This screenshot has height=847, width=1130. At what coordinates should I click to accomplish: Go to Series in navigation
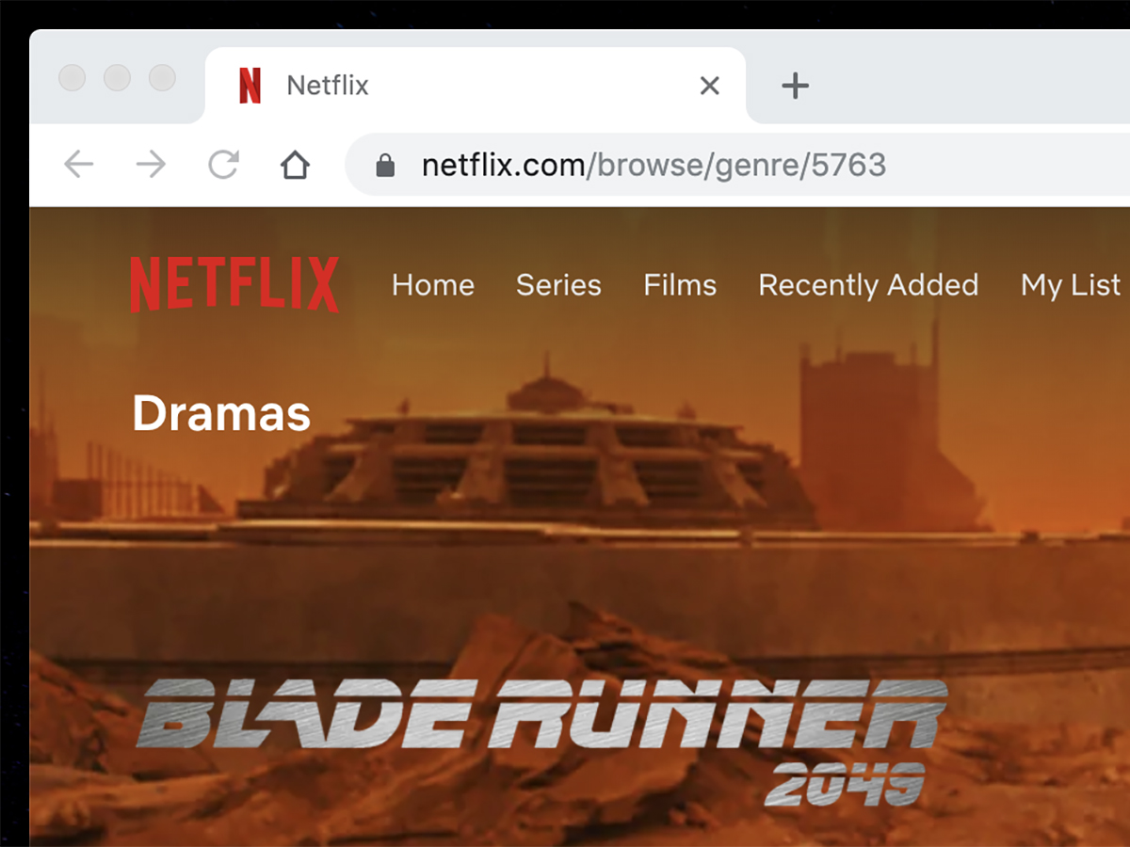(558, 285)
